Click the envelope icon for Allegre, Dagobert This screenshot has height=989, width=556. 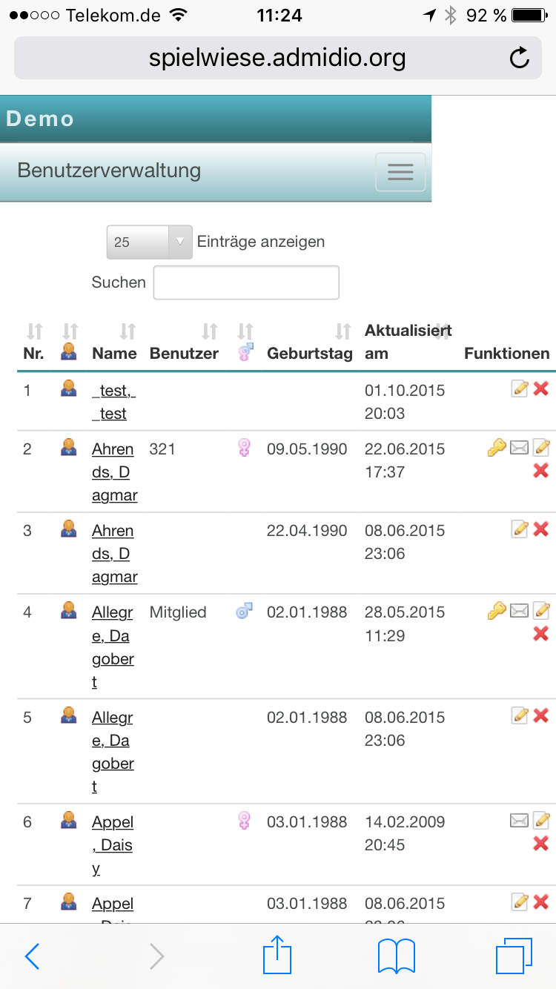click(x=520, y=611)
